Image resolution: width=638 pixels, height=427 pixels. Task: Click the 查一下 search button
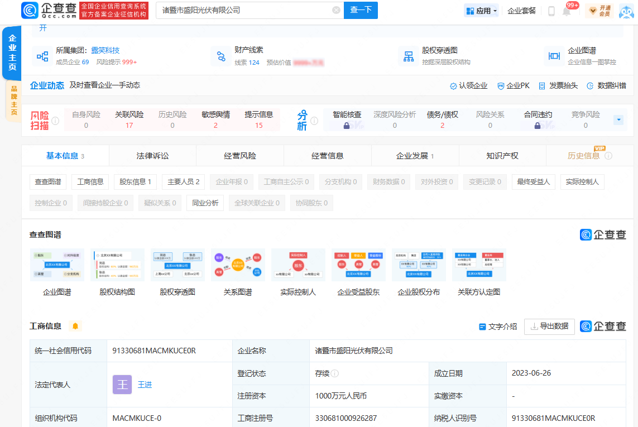coord(361,10)
